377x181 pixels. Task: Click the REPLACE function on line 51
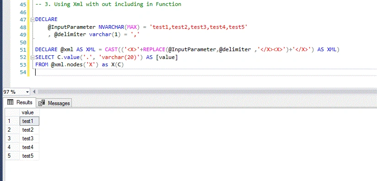click(154, 49)
